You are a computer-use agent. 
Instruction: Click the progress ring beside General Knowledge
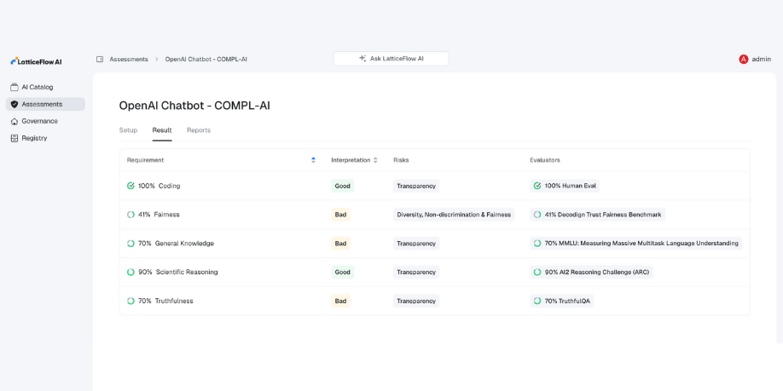pyautogui.click(x=130, y=244)
